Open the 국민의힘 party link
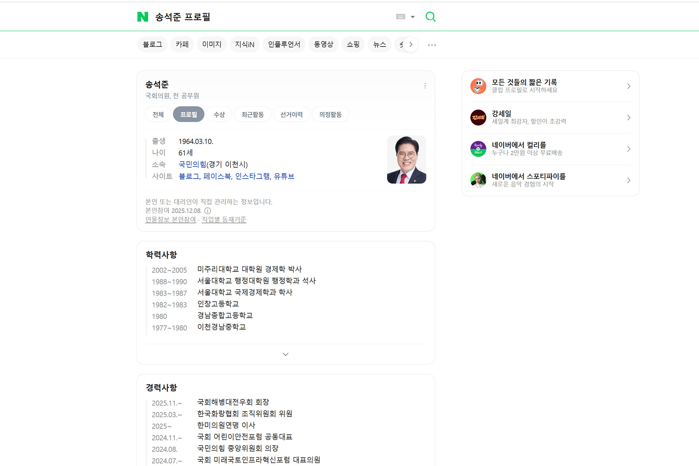Screen dimensions: 699x466 pyautogui.click(x=192, y=164)
